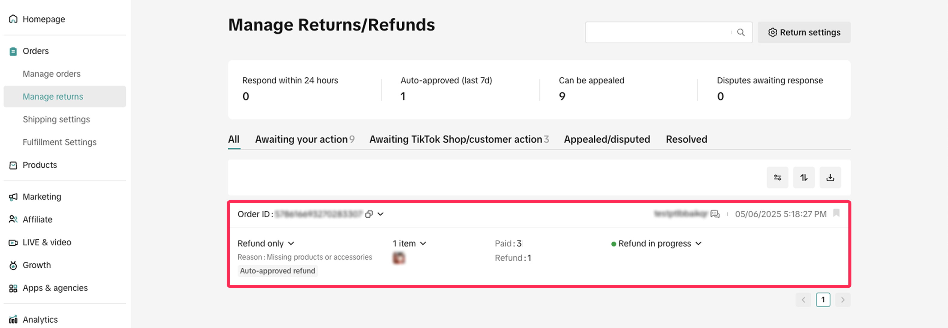
Task: Click the Homepage icon in sidebar
Action: [x=13, y=19]
